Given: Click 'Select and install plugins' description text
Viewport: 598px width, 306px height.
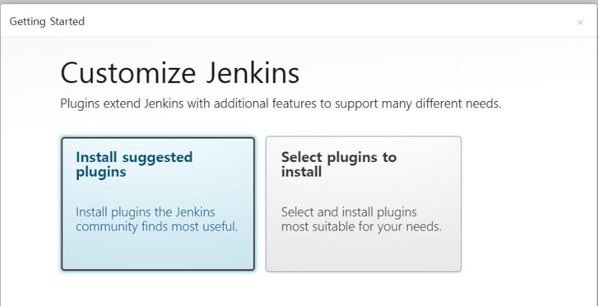Looking at the screenshot, I should (361, 219).
